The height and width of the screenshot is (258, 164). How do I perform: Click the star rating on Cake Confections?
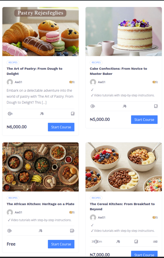tap(155, 82)
